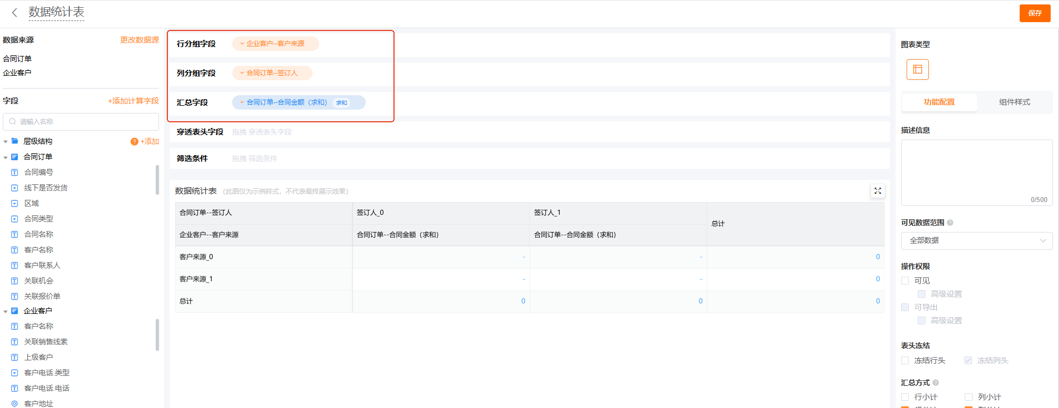Collapse the 层级结构 tree node
The image size is (1059, 408).
click(x=6, y=142)
